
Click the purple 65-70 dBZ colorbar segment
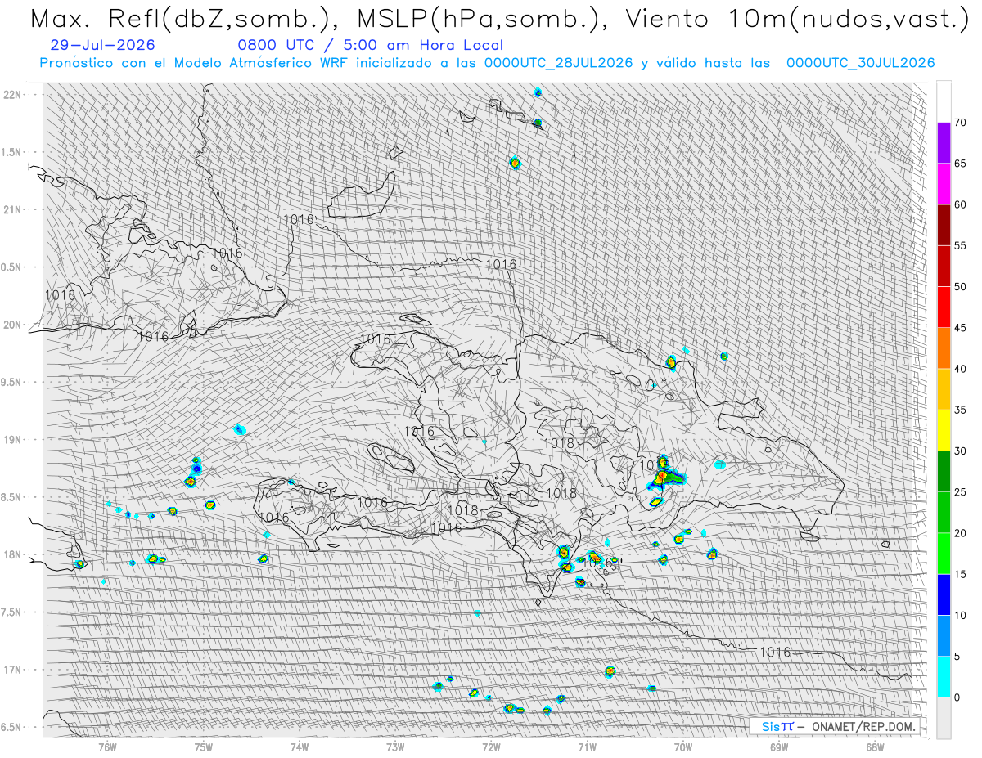pos(944,143)
